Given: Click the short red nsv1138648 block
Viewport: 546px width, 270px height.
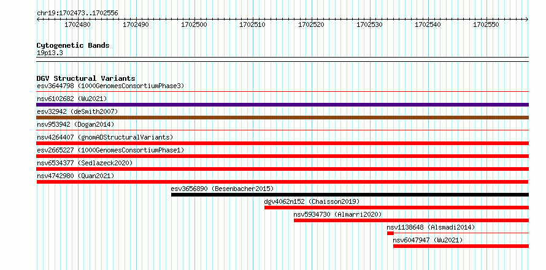Looking at the screenshot, I should [x=390, y=233].
